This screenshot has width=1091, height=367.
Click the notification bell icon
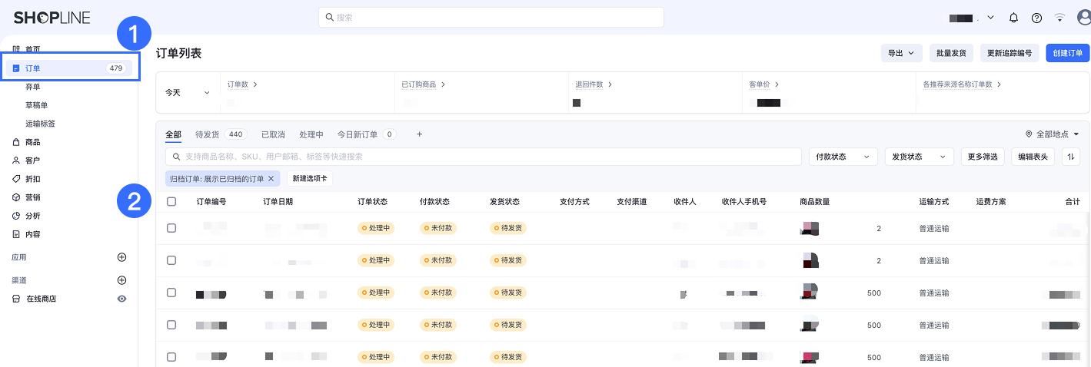[1013, 18]
